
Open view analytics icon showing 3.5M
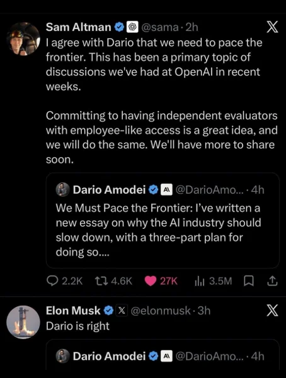tap(200, 281)
